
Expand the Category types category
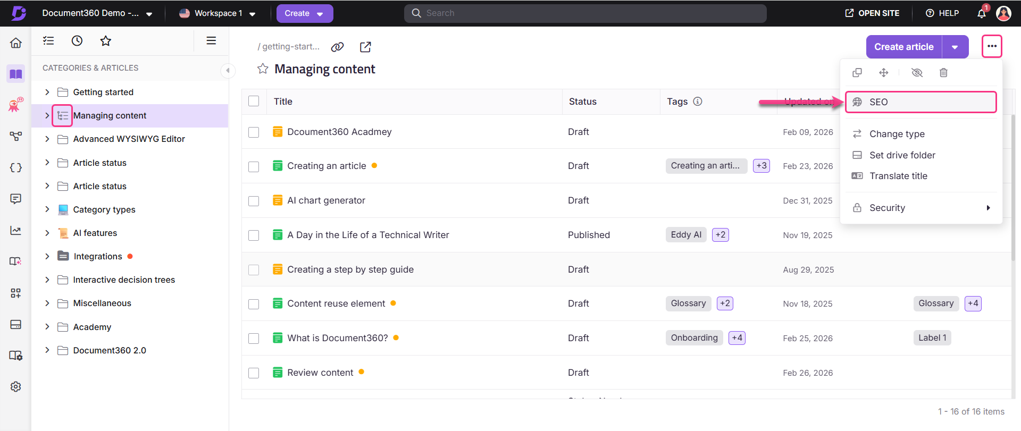click(x=47, y=209)
